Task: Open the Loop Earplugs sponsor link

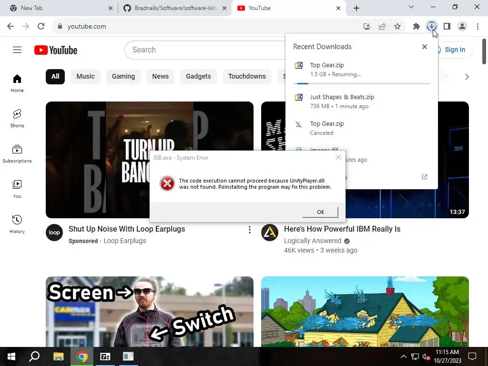Action: (x=124, y=241)
